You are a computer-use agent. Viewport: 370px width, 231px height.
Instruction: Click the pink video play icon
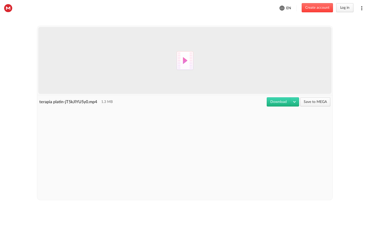coord(185,61)
